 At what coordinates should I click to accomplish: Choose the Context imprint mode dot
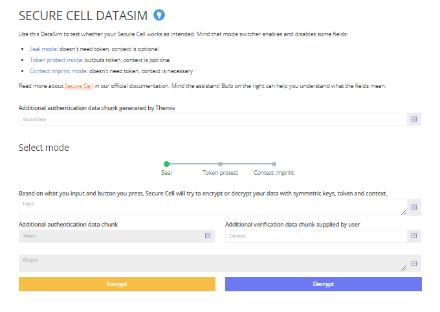[x=274, y=164]
